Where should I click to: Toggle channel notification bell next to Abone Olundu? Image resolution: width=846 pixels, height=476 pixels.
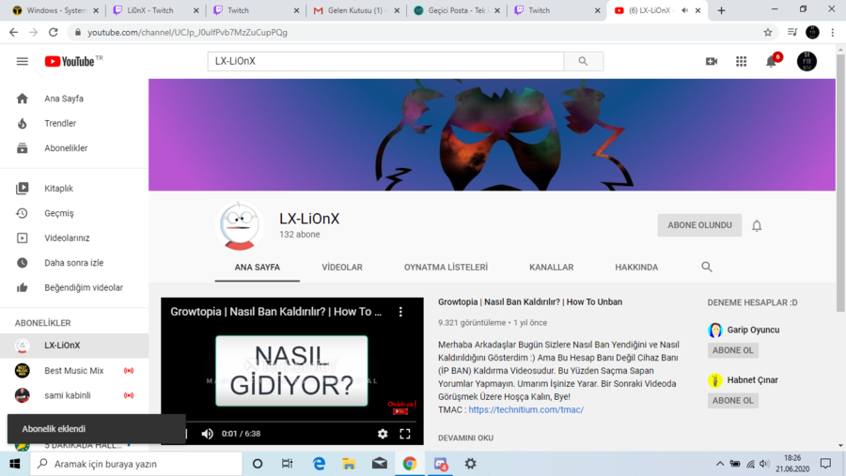(757, 225)
